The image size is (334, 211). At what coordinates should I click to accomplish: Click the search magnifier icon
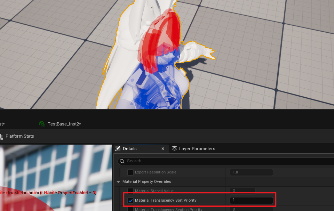[x=122, y=161]
